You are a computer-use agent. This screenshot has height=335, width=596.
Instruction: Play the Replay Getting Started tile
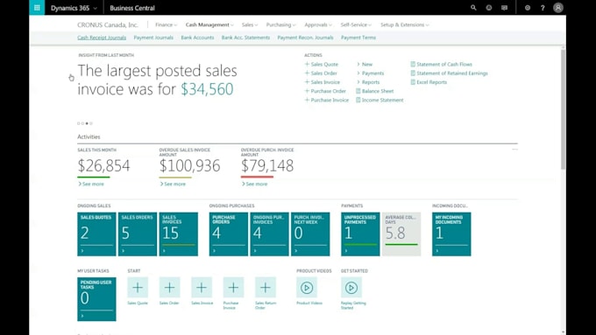pos(351,288)
